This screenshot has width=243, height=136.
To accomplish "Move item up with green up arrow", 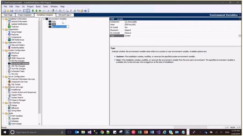I will coord(33,11).
